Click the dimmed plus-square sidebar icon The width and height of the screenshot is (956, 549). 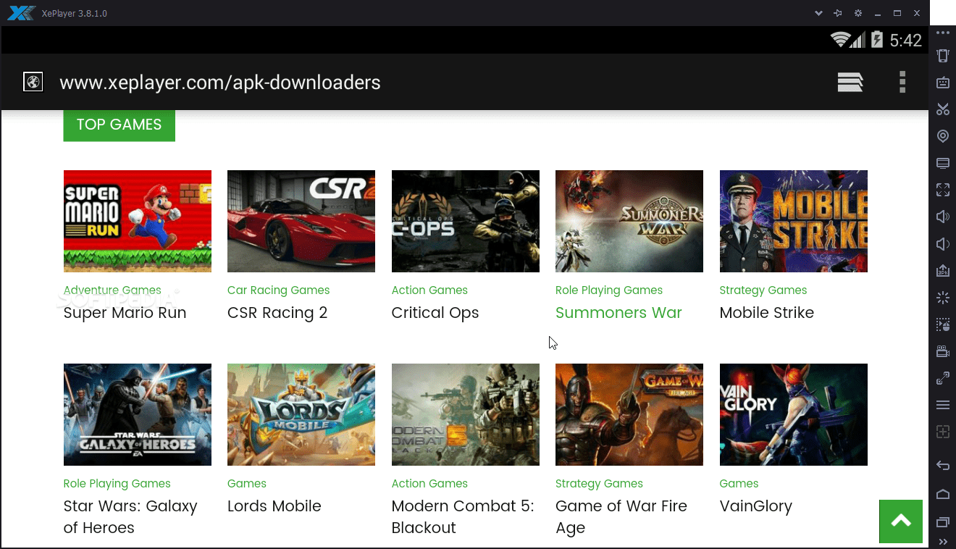[x=942, y=432]
